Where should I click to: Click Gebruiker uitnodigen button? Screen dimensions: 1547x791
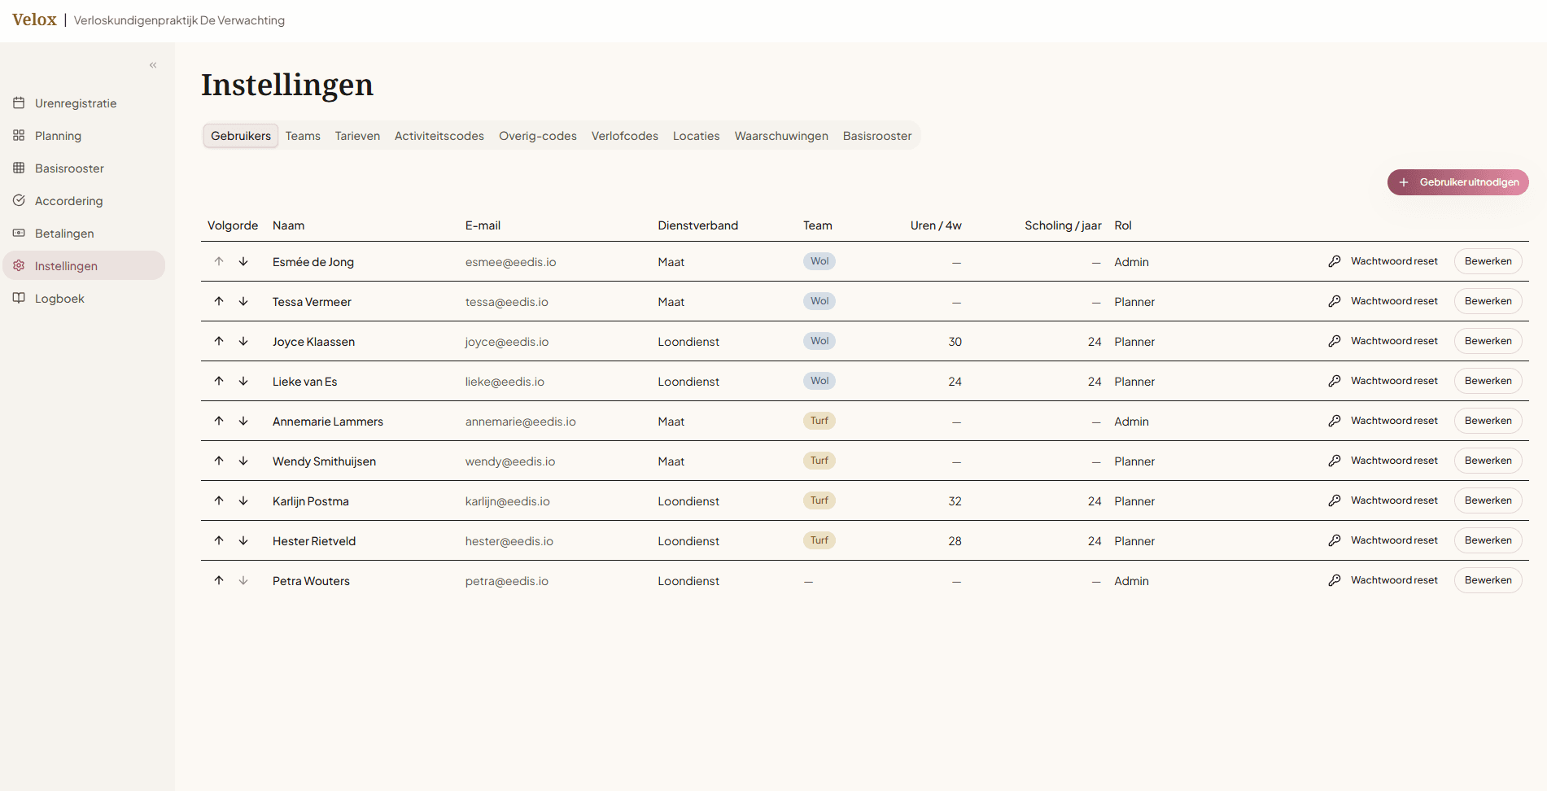[x=1458, y=182]
